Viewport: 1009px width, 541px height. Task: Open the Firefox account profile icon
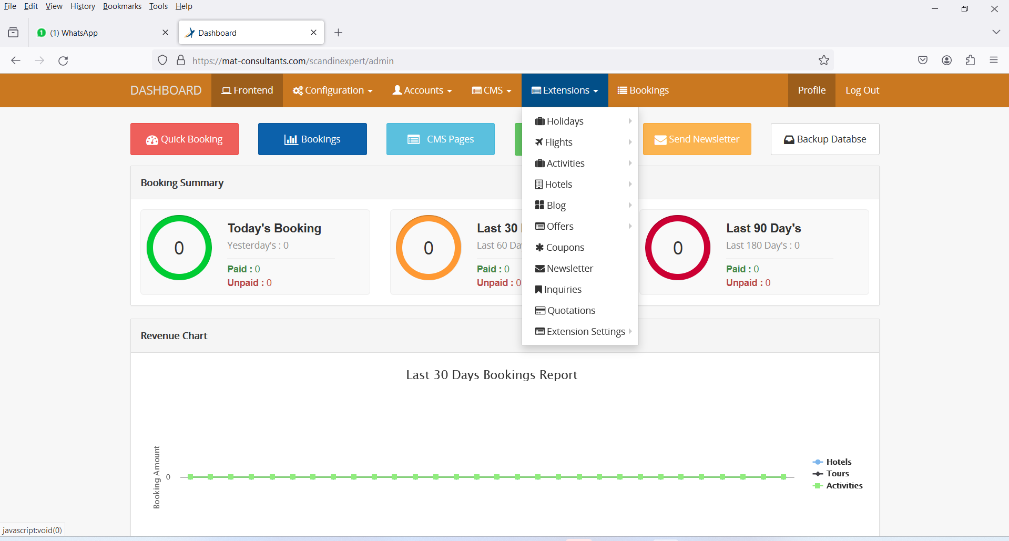[x=946, y=60]
